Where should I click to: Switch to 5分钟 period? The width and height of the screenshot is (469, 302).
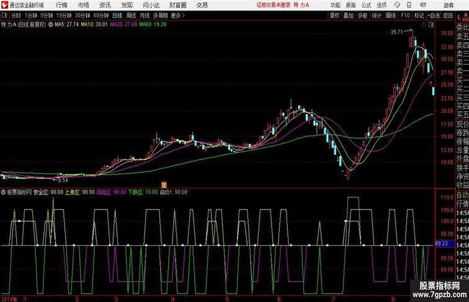[x=47, y=16]
